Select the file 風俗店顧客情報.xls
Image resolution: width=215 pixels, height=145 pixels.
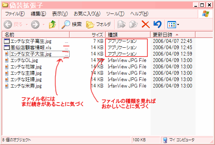pyautogui.click(x=31, y=48)
